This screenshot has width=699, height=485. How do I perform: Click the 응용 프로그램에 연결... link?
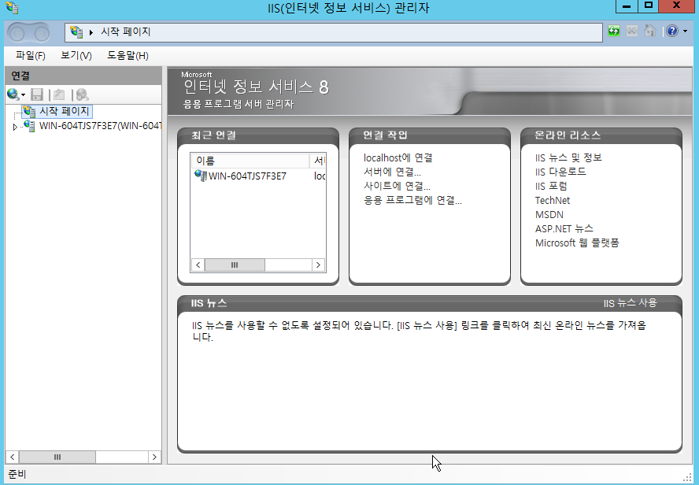tap(412, 201)
